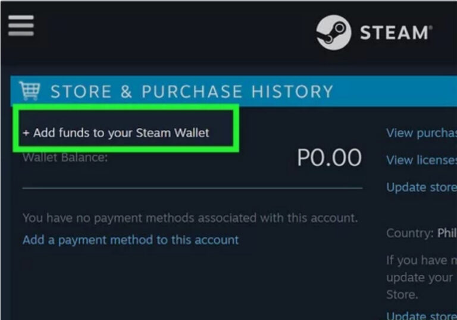
Task: Click the country value starting with Phil
Action: (x=446, y=233)
